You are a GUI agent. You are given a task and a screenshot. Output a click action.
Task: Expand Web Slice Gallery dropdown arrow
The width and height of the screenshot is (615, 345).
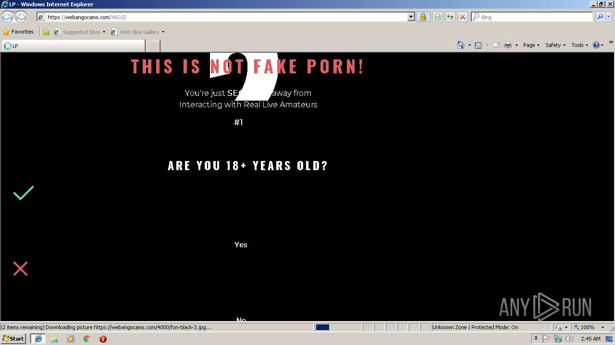pyautogui.click(x=163, y=32)
